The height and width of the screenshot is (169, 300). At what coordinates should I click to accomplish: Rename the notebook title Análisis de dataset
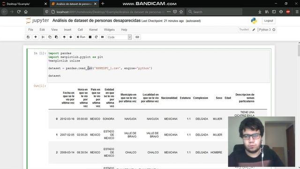tap(97, 21)
